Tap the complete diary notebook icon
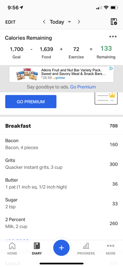 (x=114, y=22)
